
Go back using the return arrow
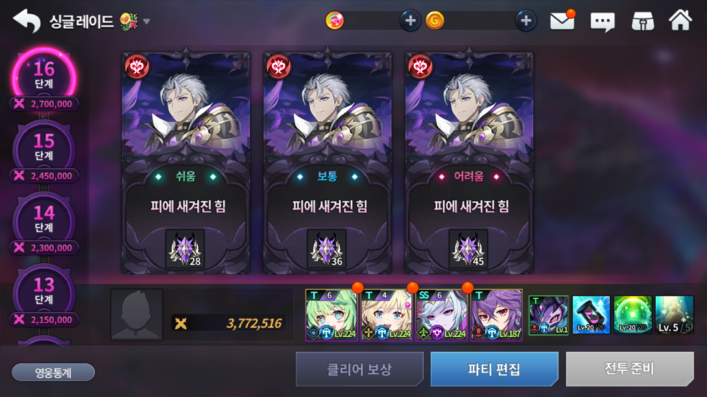27,21
